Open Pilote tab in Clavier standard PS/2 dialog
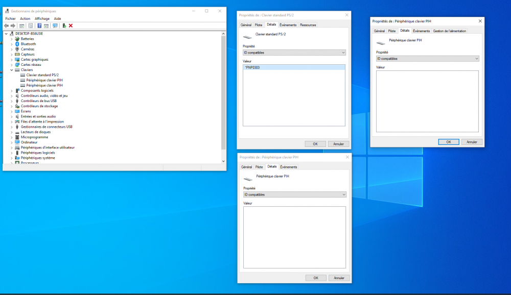Image resolution: width=511 pixels, height=295 pixels. (x=259, y=24)
